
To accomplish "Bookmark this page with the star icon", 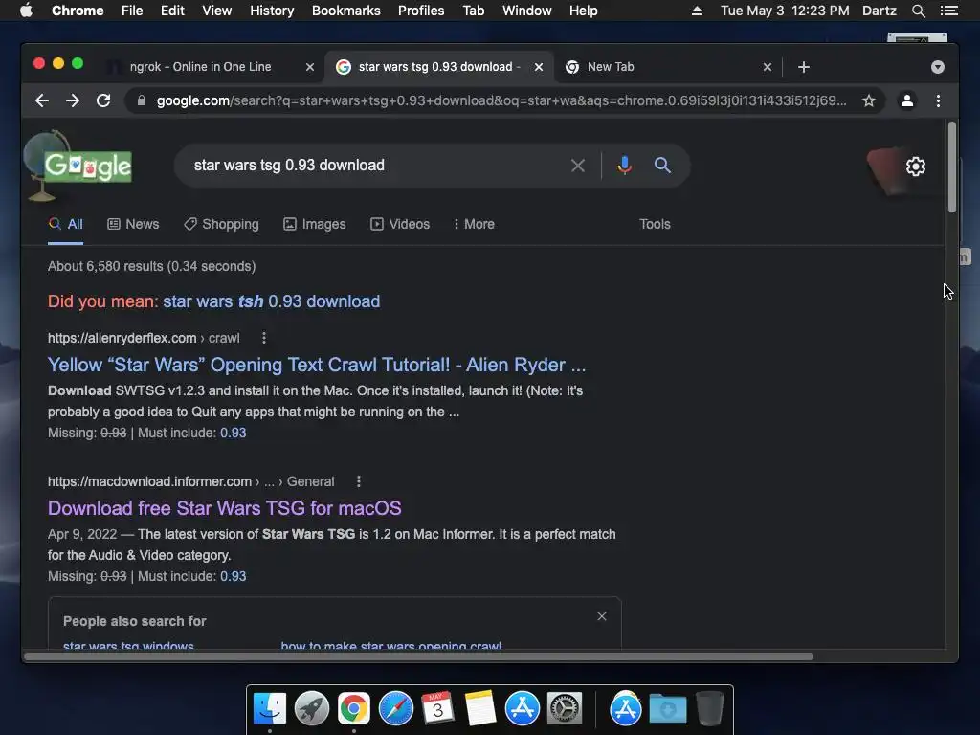I will pos(869,100).
